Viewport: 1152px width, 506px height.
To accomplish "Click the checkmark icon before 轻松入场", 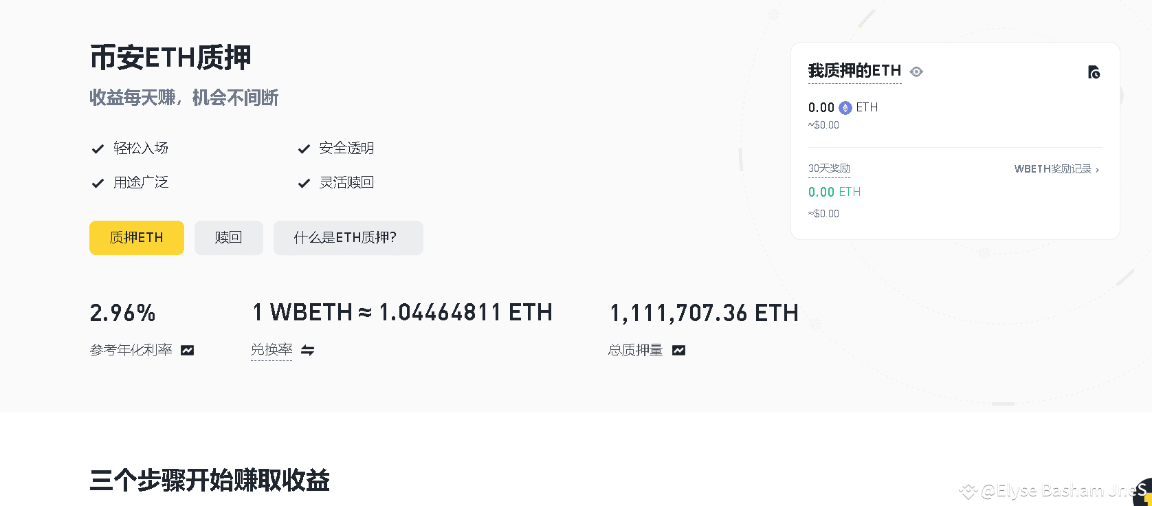I will coord(98,148).
